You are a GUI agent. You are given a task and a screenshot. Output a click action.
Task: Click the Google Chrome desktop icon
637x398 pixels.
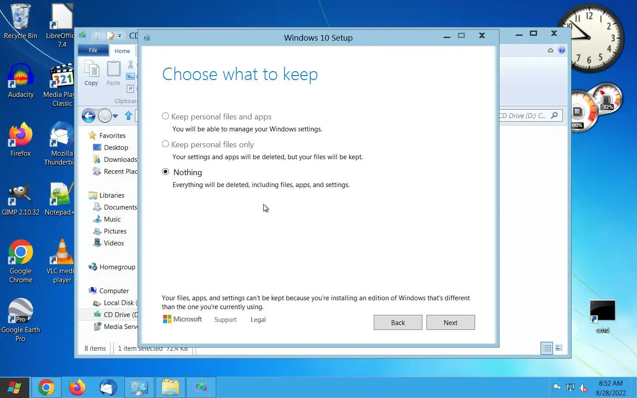20,261
